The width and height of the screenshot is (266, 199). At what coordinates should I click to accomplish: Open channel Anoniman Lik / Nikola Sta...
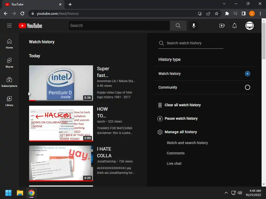116,81
